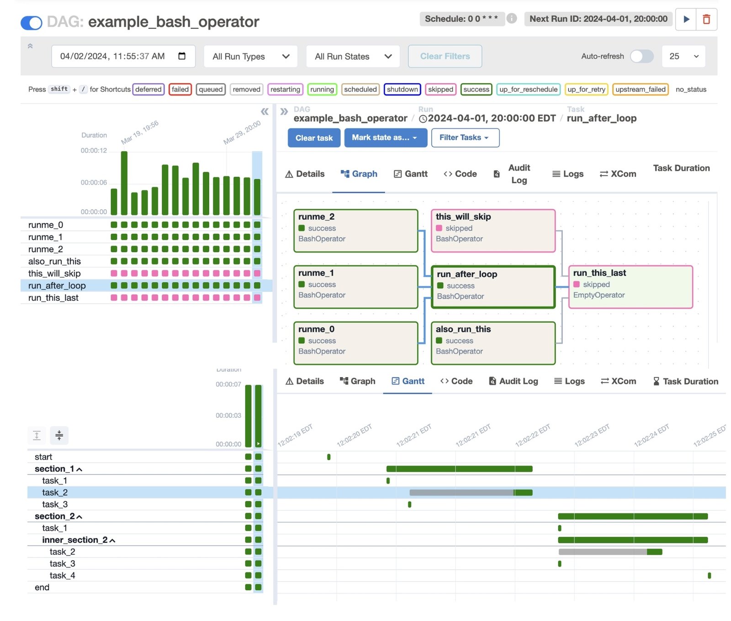Image resolution: width=731 pixels, height=621 pixels.
Task: Open example_bash_operator breadcrumb link
Action: click(x=350, y=118)
